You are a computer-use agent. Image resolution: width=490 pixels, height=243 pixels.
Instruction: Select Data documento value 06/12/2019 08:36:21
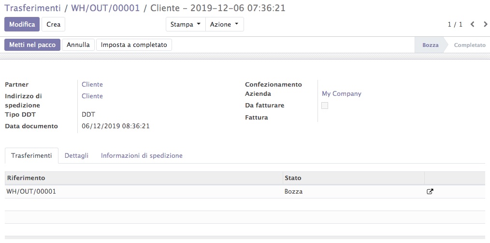[x=115, y=126]
